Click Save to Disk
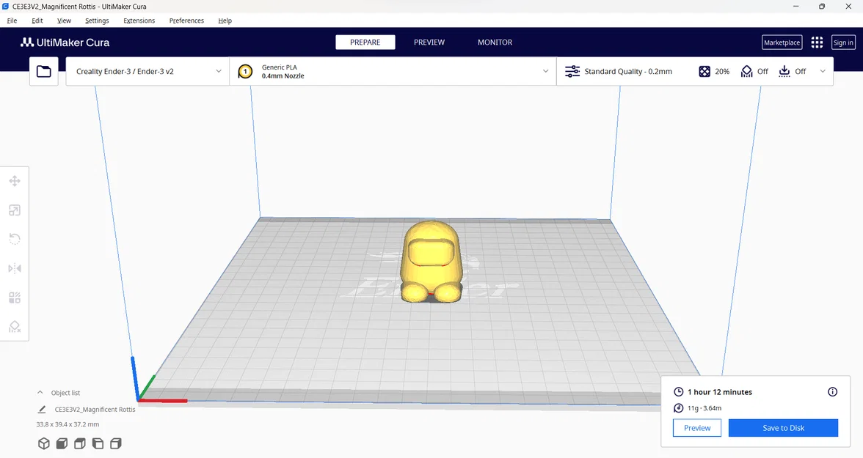The width and height of the screenshot is (863, 458). pyautogui.click(x=783, y=428)
